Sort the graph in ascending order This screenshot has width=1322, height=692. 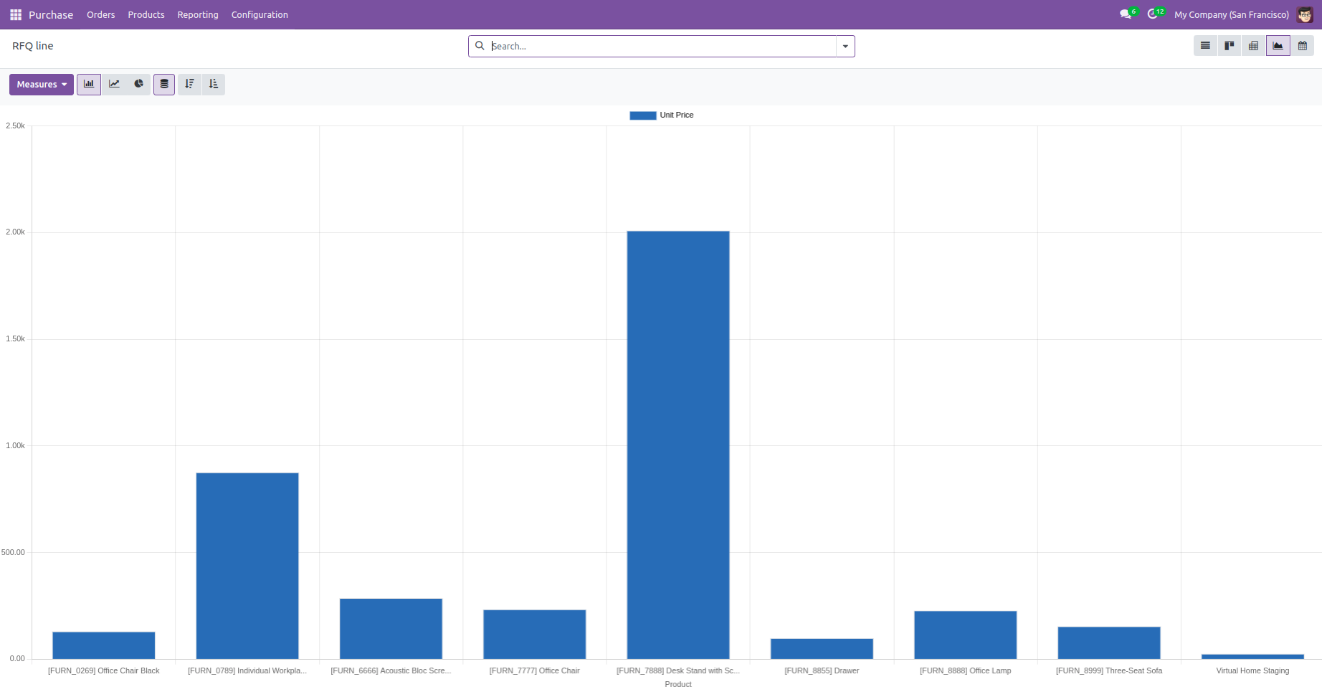tap(214, 85)
